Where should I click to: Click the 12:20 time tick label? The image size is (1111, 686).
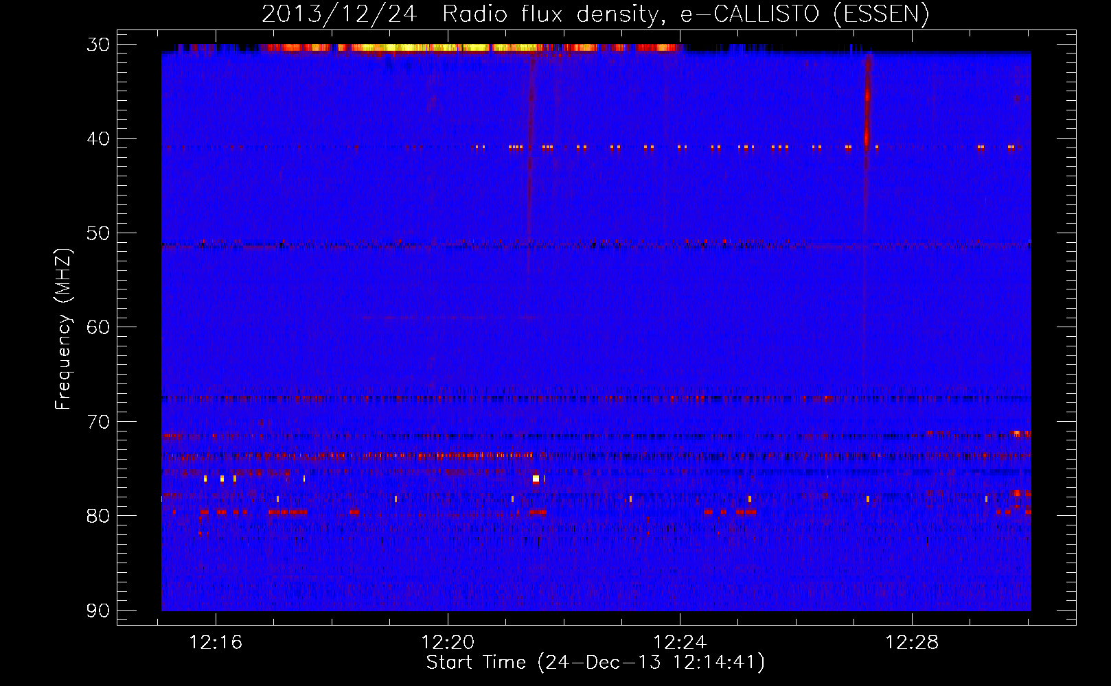(x=448, y=643)
